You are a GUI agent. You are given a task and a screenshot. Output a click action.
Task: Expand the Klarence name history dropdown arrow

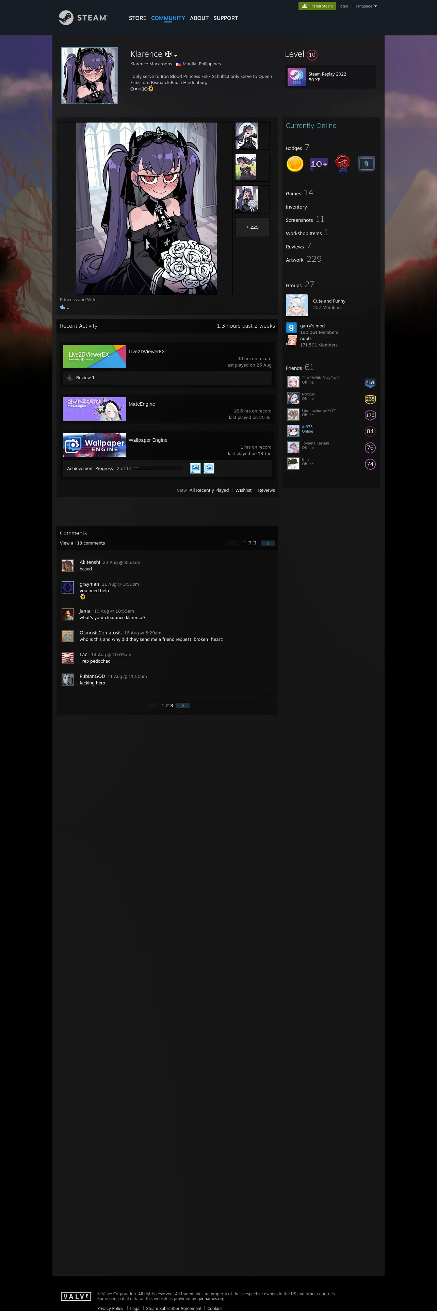(x=176, y=55)
